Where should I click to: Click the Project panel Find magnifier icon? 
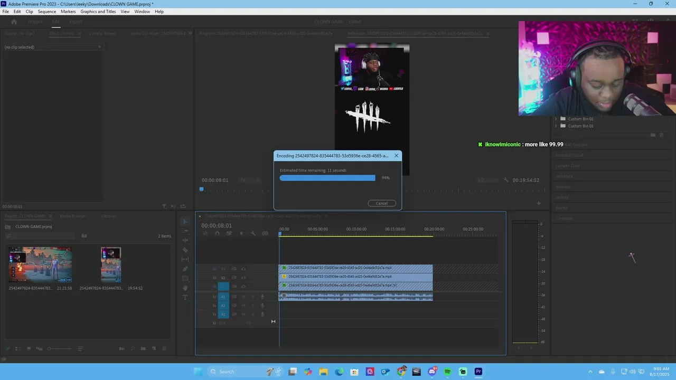point(133,349)
